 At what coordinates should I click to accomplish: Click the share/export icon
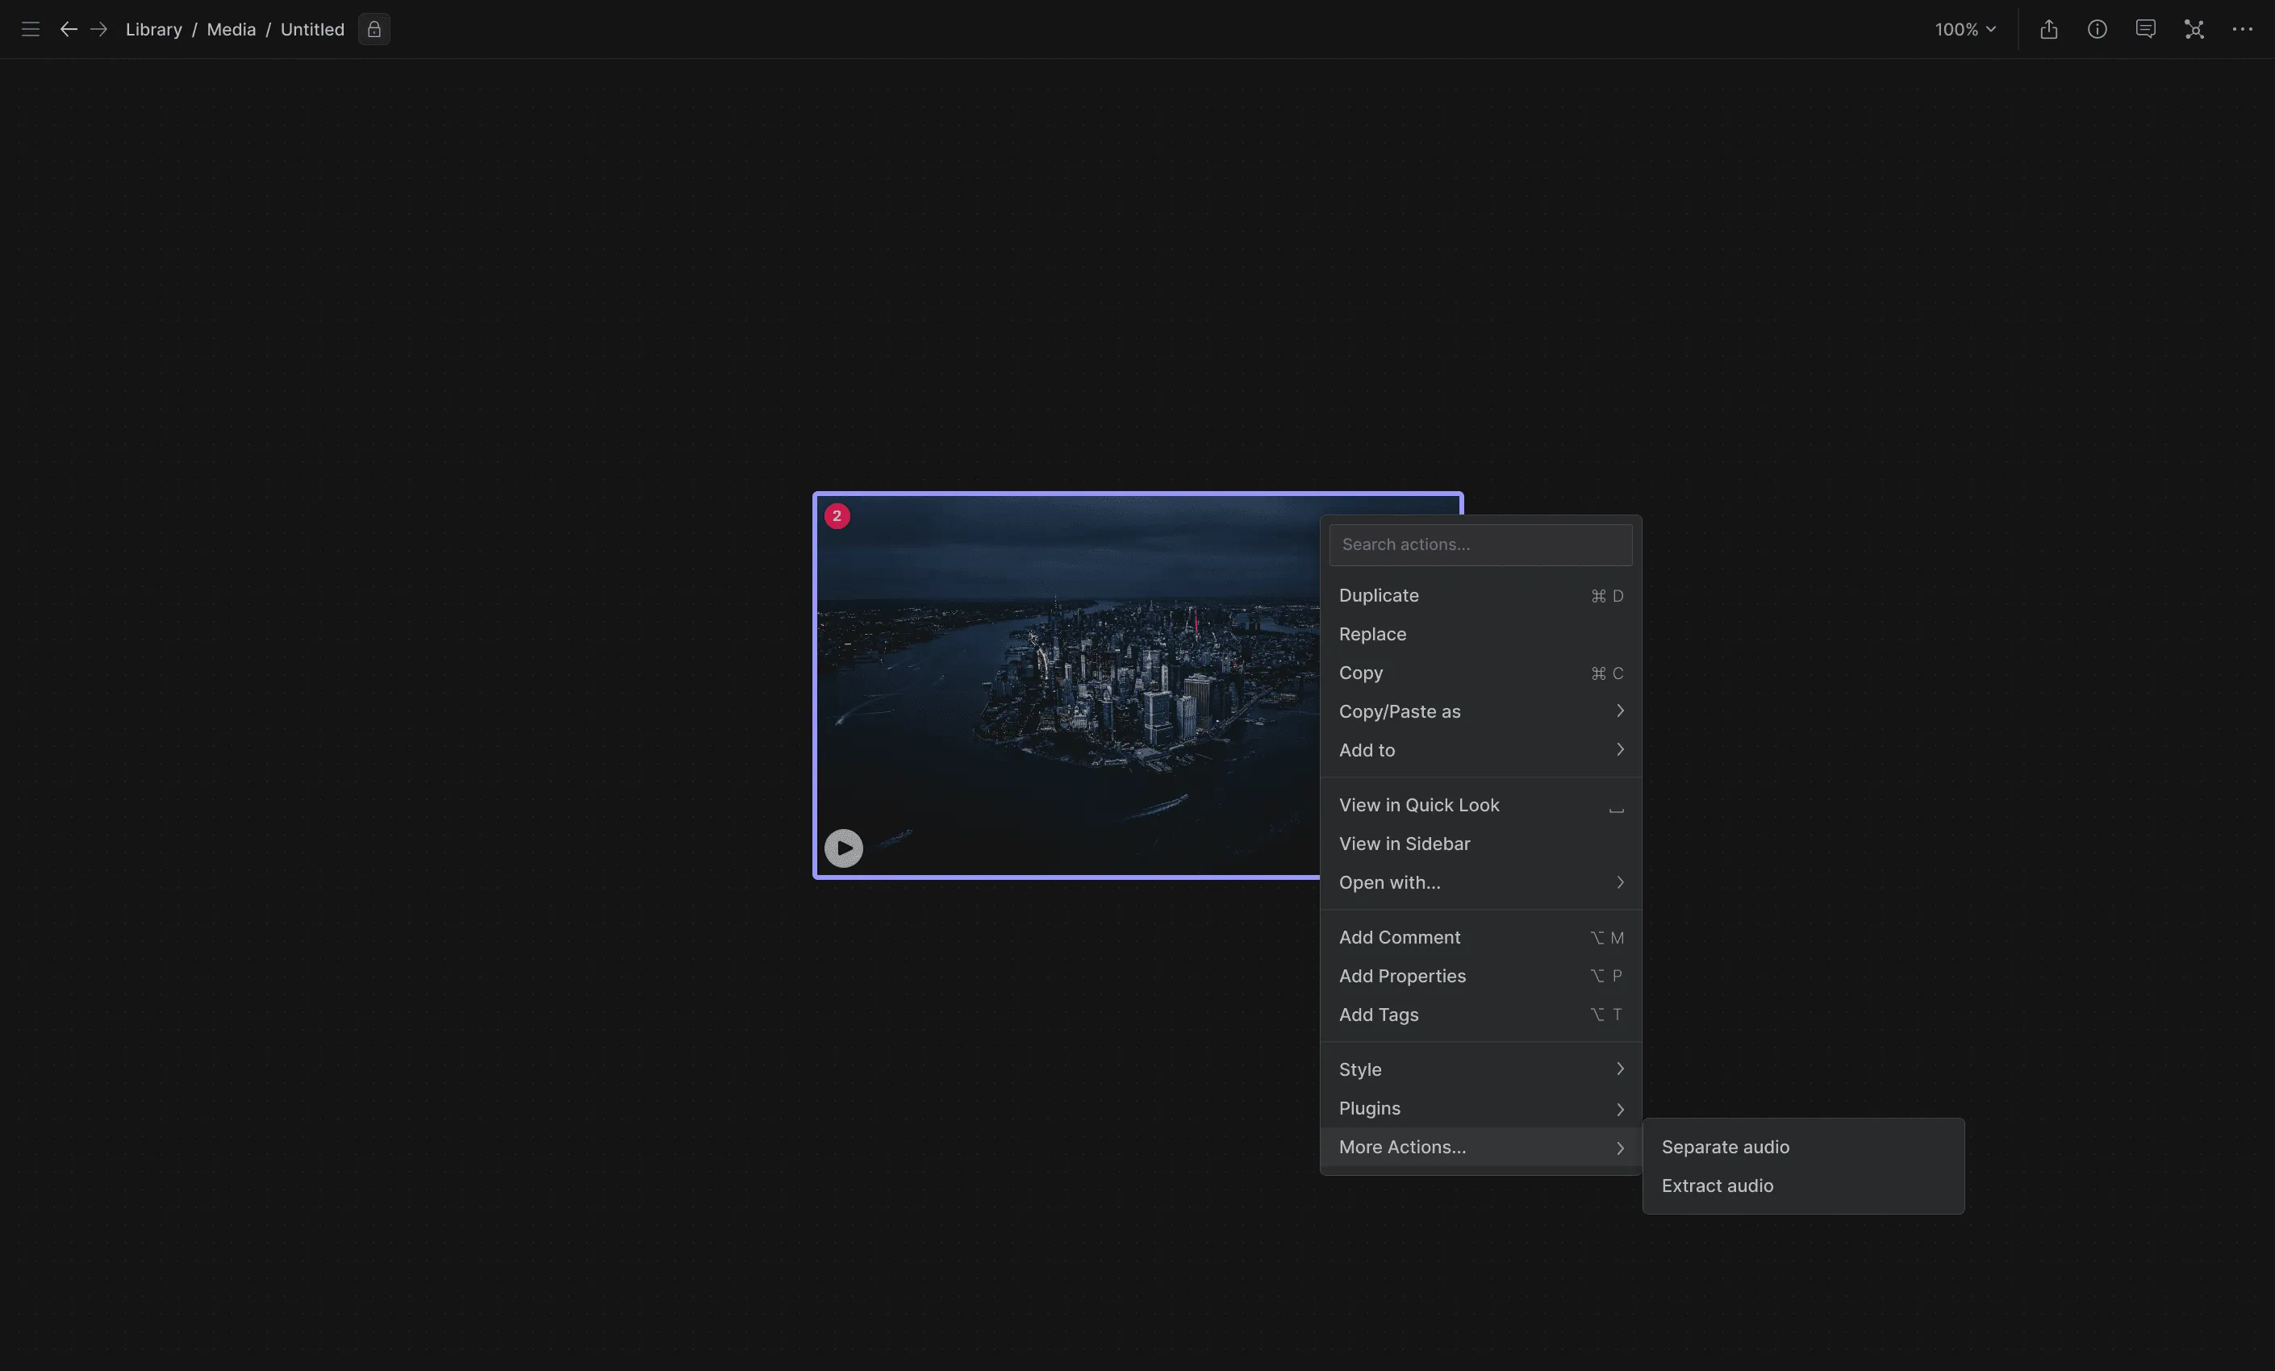[2049, 30]
